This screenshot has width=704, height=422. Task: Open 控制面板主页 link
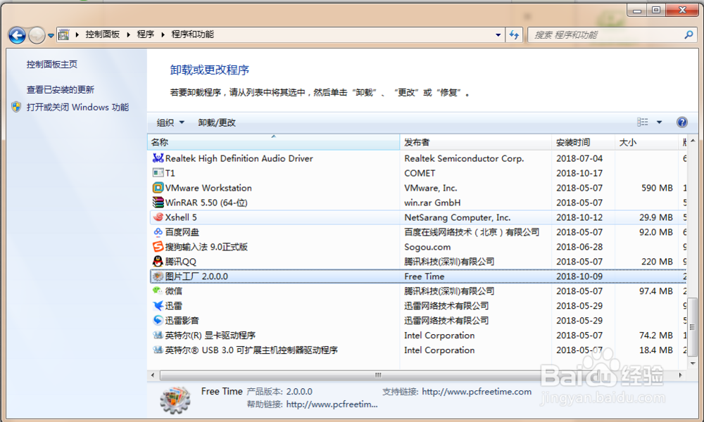pyautogui.click(x=51, y=65)
